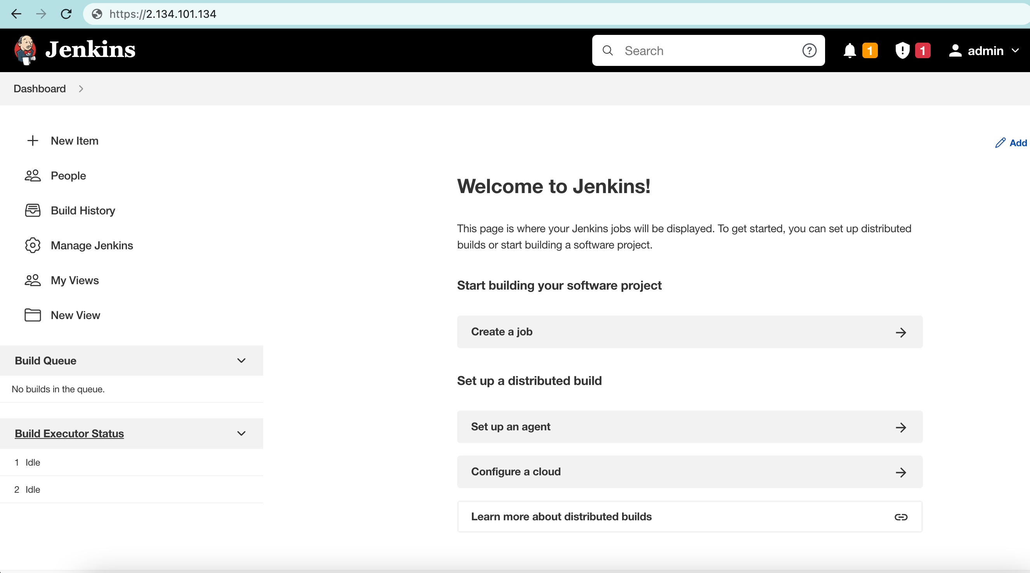Collapse the Build Executor Status panel
Image resolution: width=1030 pixels, height=573 pixels.
pos(241,433)
